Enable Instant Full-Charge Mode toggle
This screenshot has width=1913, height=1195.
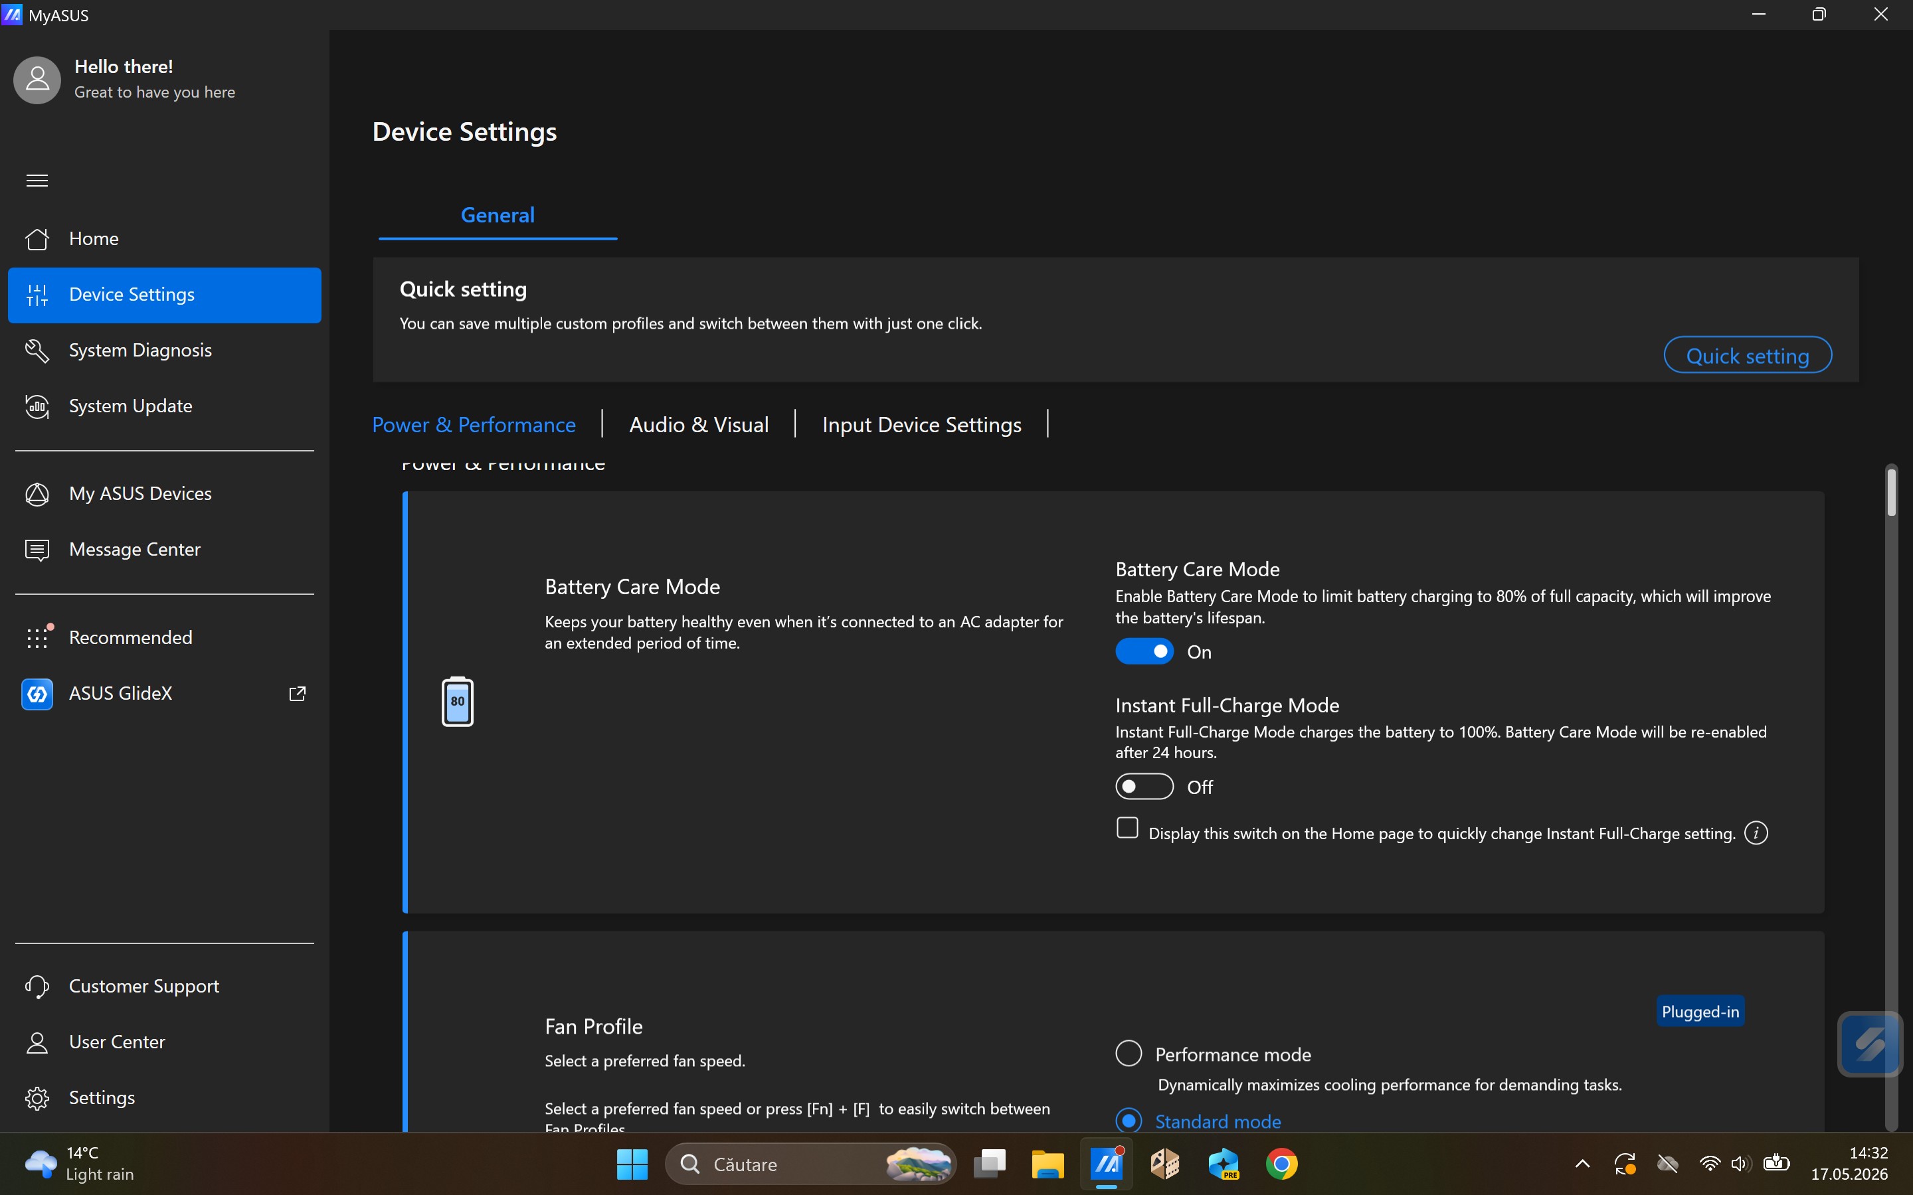1144,787
